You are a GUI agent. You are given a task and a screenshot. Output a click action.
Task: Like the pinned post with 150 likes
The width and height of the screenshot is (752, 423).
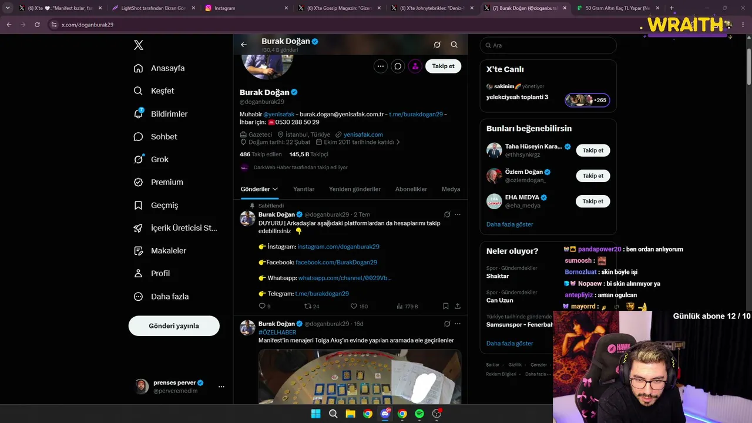359,306
